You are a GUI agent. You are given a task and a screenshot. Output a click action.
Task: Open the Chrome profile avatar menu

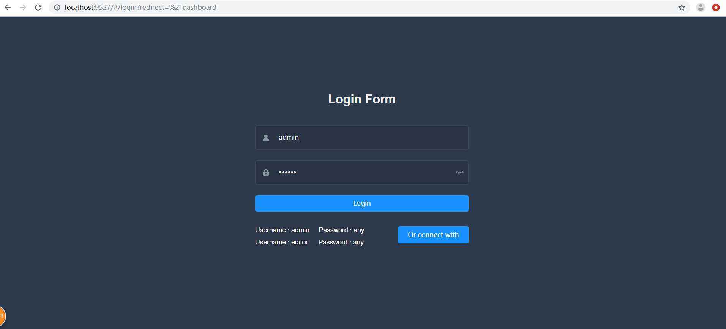pos(701,7)
